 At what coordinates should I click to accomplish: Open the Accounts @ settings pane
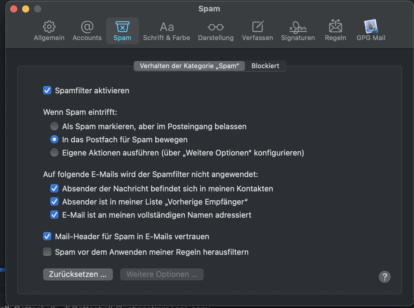[x=87, y=31]
